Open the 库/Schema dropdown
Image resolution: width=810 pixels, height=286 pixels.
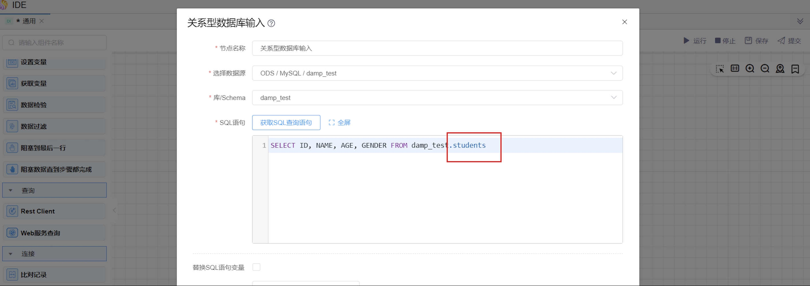(x=437, y=98)
